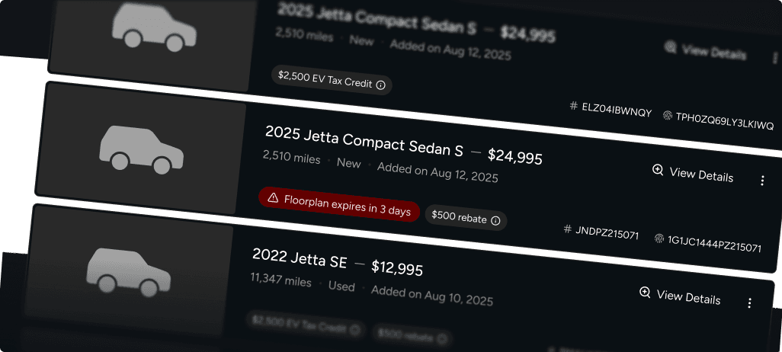This screenshot has width=782, height=352.
Task: Click the magnifier icon on the 2022 Jetta SE row
Action: tap(645, 293)
